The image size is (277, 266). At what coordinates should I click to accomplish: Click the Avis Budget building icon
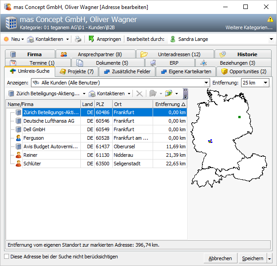[18, 146]
